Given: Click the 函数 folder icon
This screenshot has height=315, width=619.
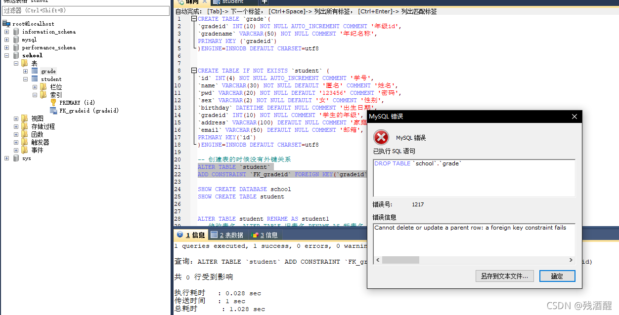Looking at the screenshot, I should pos(25,134).
